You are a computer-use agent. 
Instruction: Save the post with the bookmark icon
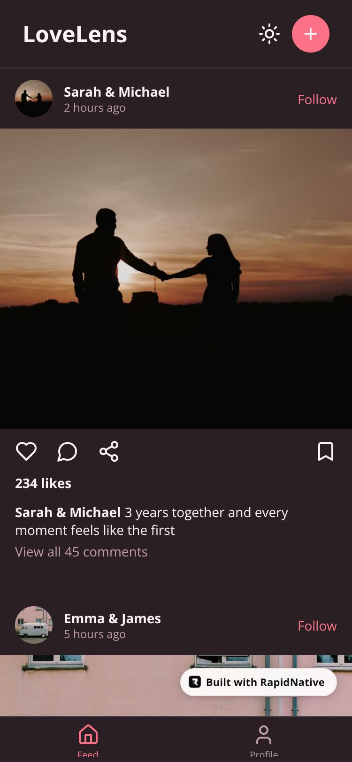[326, 451]
